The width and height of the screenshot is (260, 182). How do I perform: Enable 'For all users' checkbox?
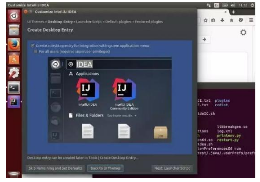pyautogui.click(x=36, y=51)
